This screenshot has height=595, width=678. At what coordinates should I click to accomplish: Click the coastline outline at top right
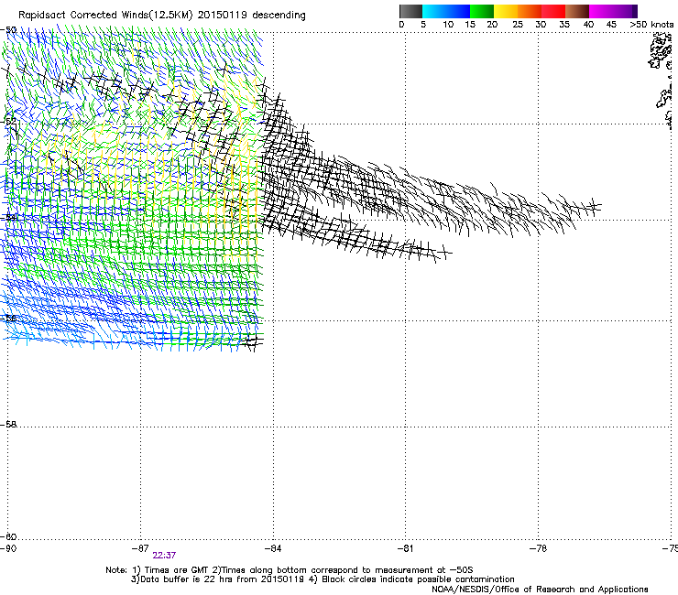(x=662, y=80)
